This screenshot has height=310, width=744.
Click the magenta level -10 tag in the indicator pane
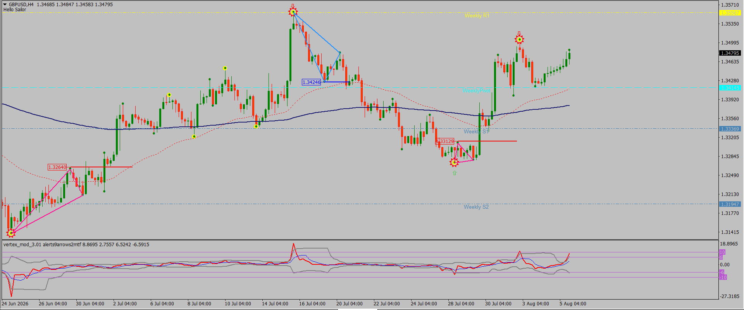[723, 277]
